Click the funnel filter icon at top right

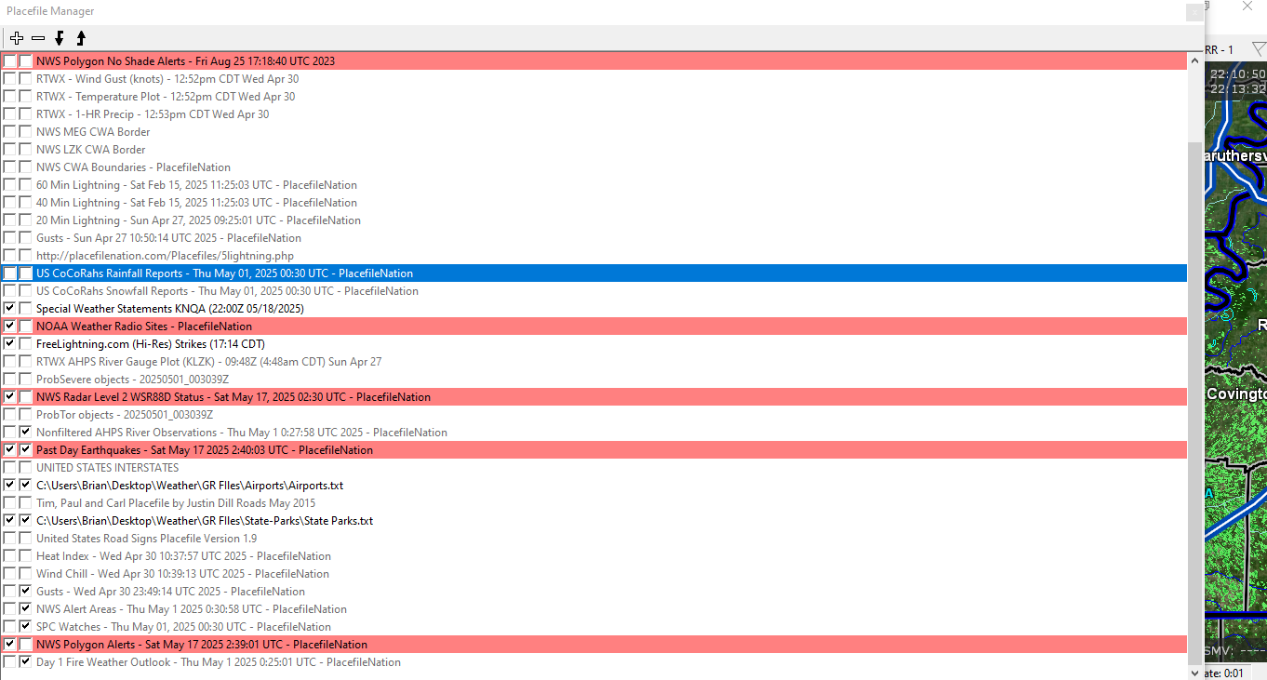1258,49
